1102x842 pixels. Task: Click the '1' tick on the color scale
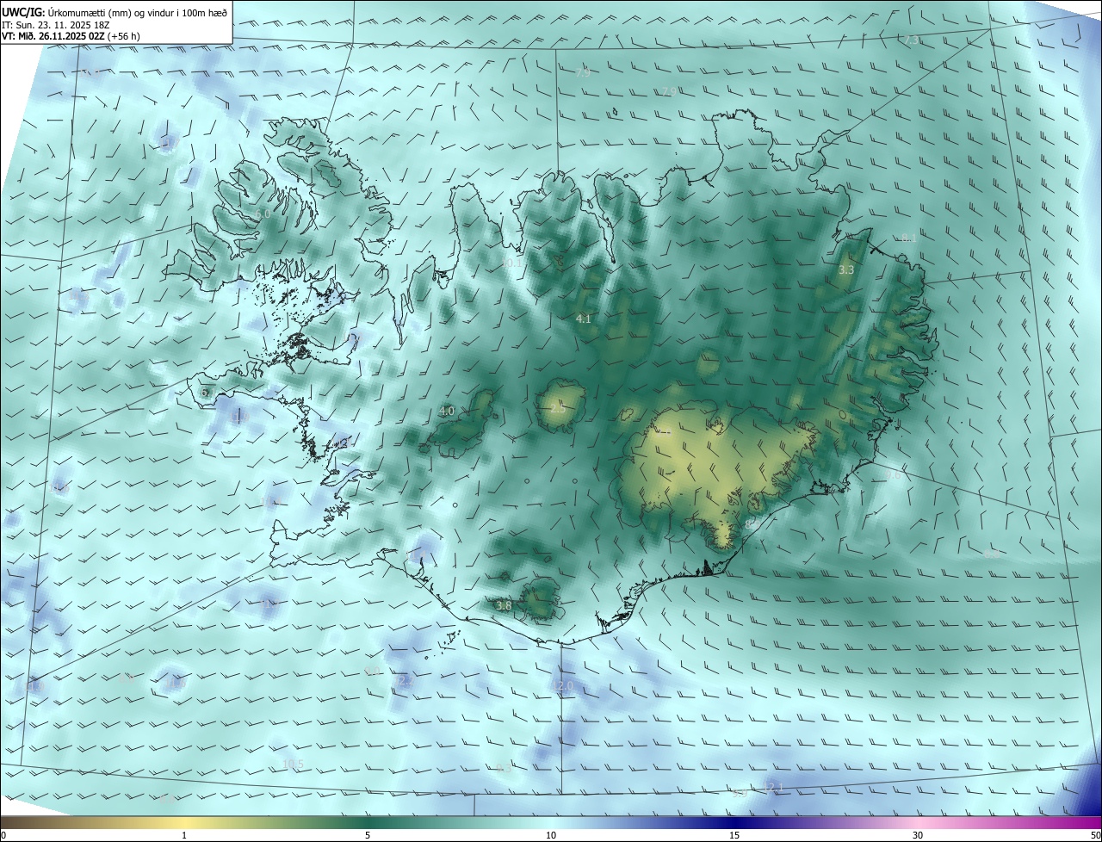(x=184, y=835)
